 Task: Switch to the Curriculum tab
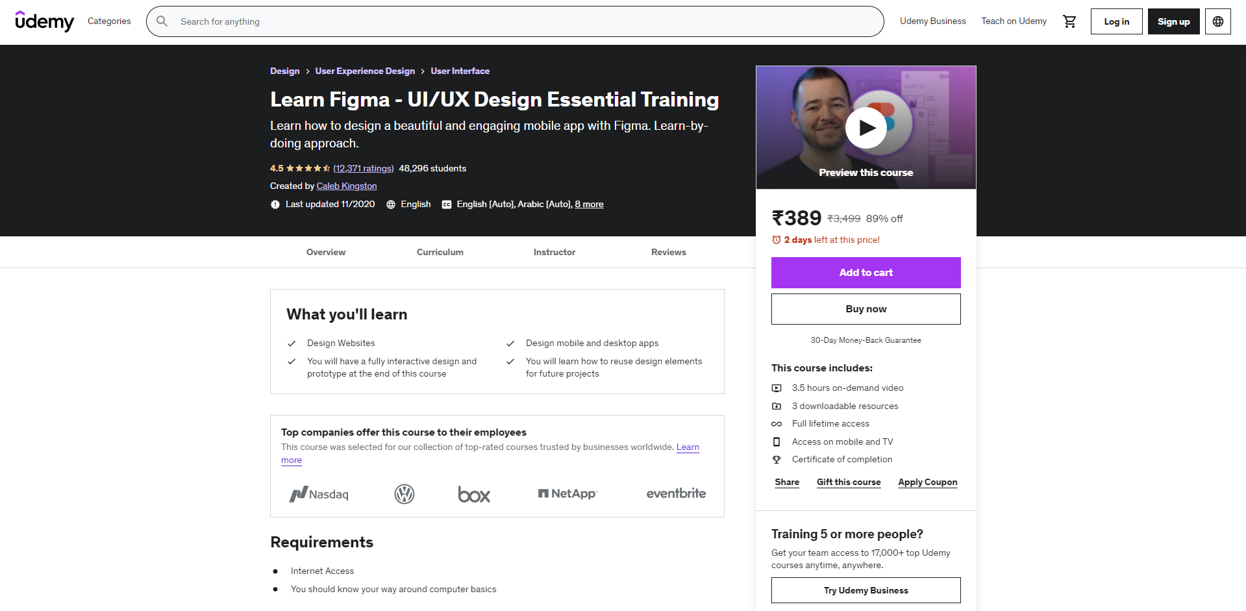(x=440, y=252)
